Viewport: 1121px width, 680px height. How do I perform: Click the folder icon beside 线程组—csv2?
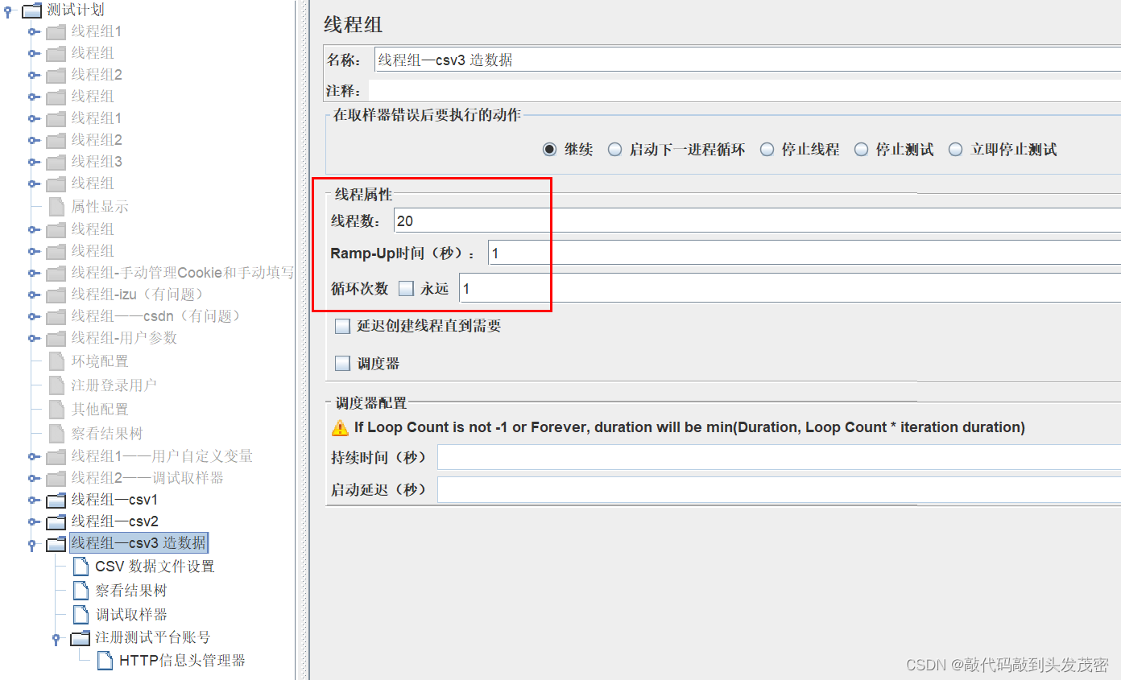click(x=56, y=522)
